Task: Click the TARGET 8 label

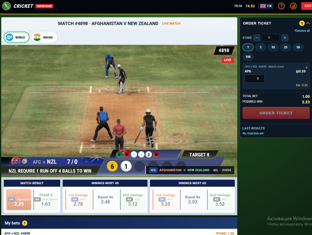Action: pos(199,155)
